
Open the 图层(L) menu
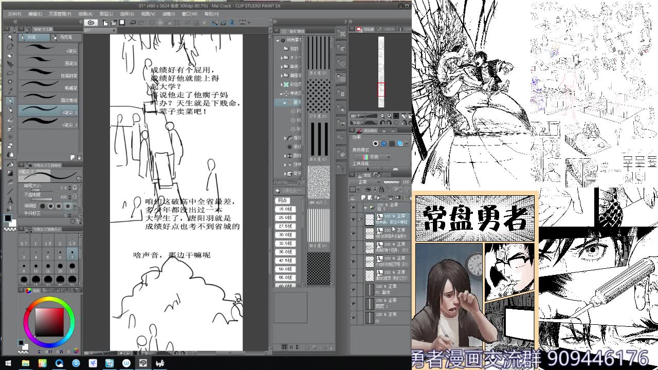106,14
